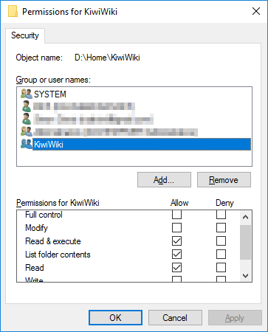Confirm with the OK button
268x332 pixels.
115,318
